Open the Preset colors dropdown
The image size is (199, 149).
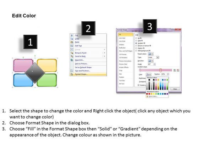[151, 54]
